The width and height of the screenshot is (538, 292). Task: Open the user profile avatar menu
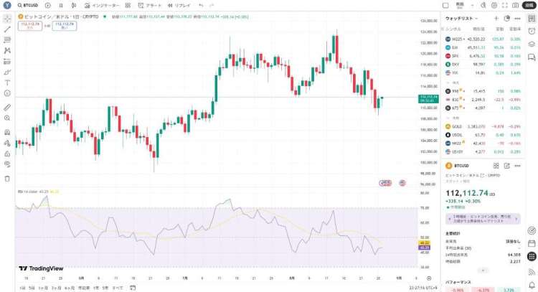(x=7, y=5)
